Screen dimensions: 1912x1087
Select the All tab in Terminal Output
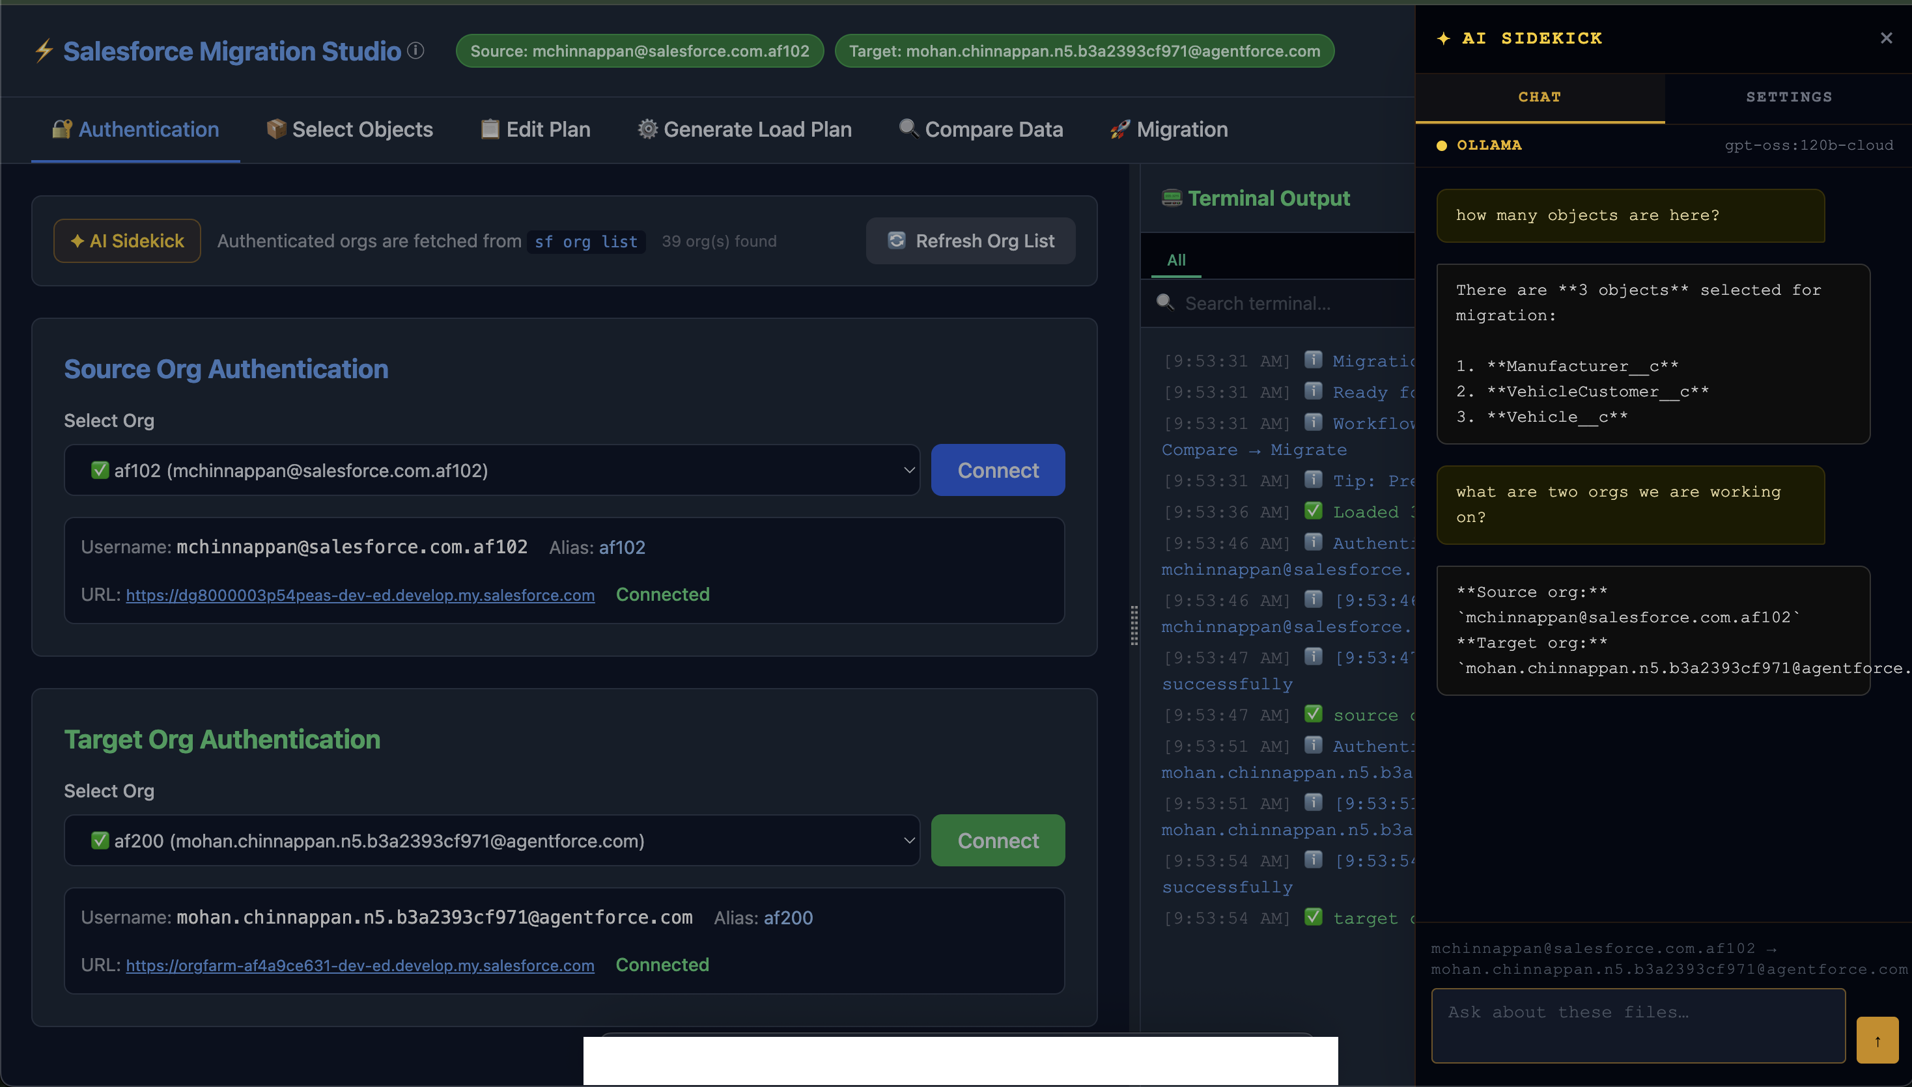click(1176, 260)
